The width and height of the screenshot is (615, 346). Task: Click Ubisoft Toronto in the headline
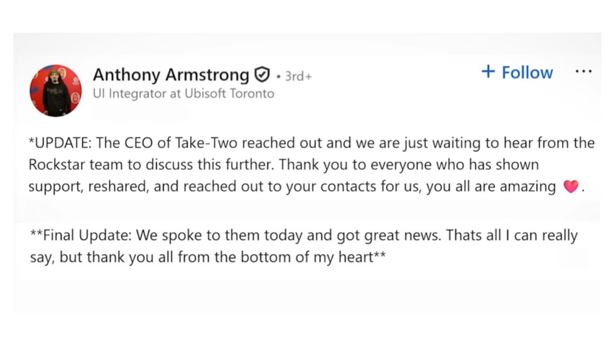[229, 94]
